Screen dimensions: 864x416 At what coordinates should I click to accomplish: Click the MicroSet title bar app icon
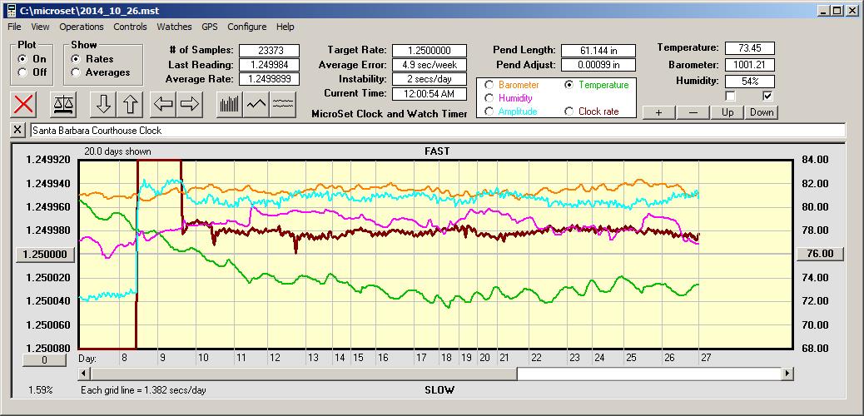[x=11, y=10]
